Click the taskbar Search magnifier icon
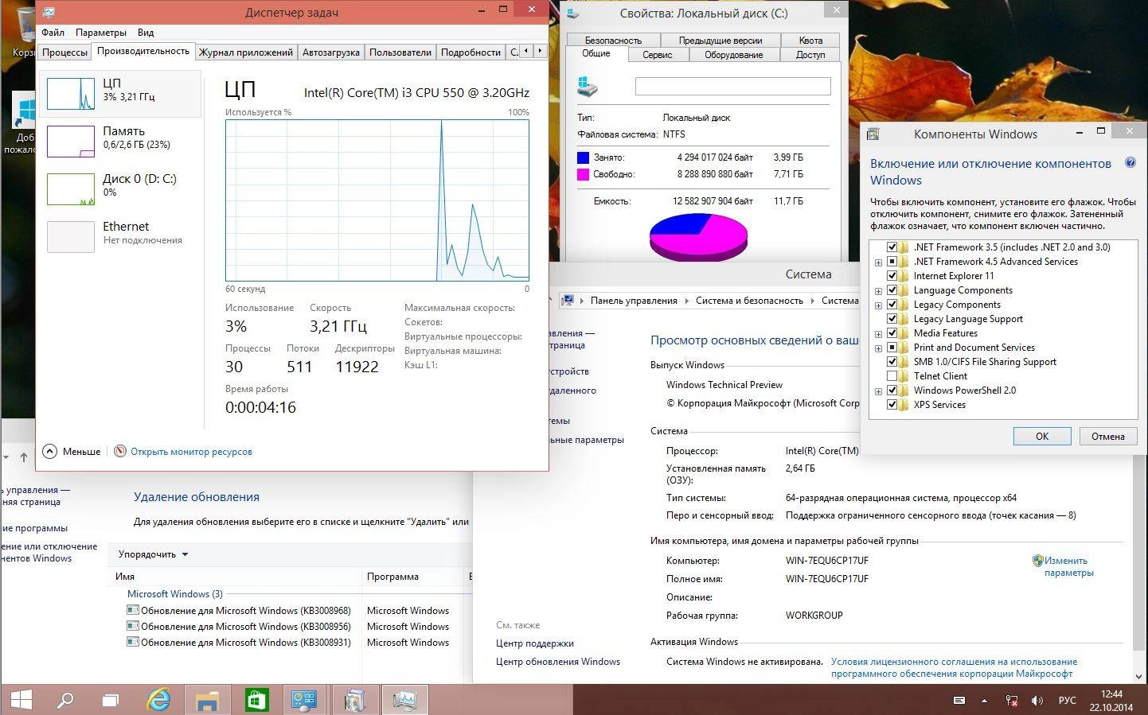 click(65, 700)
